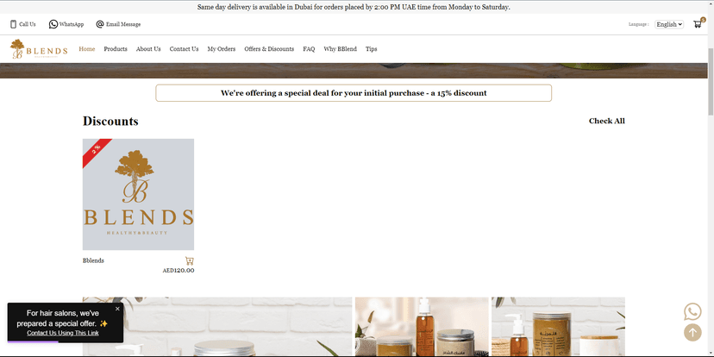Click the 15% discount special deal banner
The image size is (714, 357).
click(354, 93)
